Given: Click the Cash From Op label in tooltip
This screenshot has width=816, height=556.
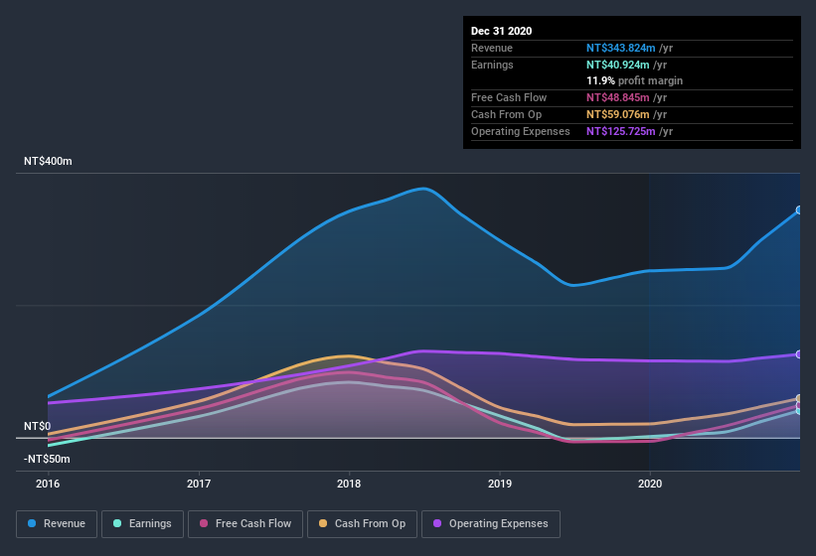Looking at the screenshot, I should [506, 114].
